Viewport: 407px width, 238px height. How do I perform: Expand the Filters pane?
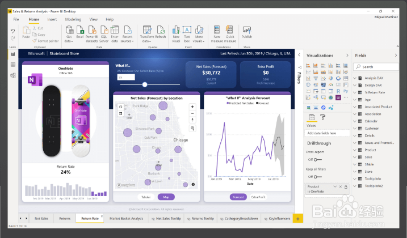point(299,55)
